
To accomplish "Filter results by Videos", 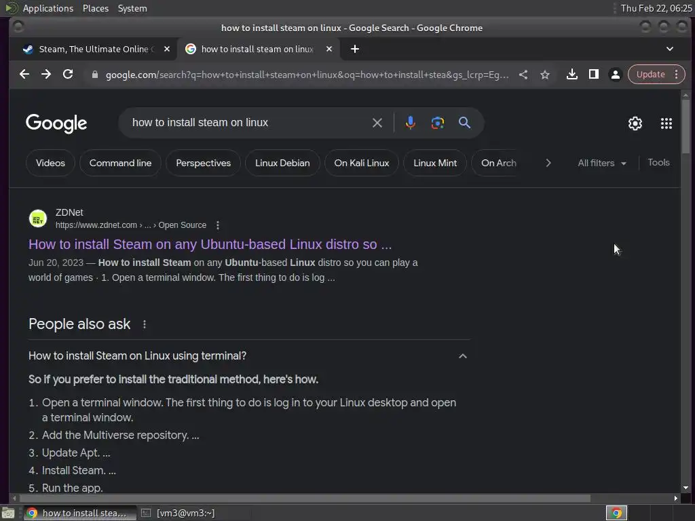I will pyautogui.click(x=50, y=163).
